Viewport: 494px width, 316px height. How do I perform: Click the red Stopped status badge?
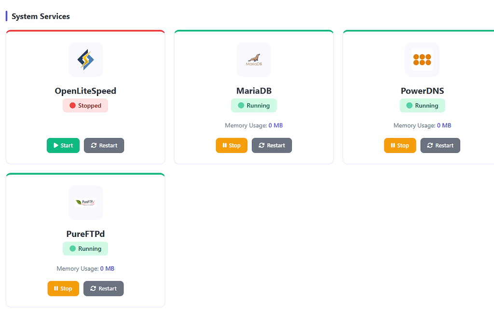click(85, 106)
